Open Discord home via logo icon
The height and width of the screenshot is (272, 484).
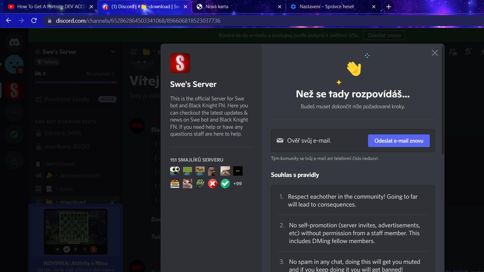(14, 42)
